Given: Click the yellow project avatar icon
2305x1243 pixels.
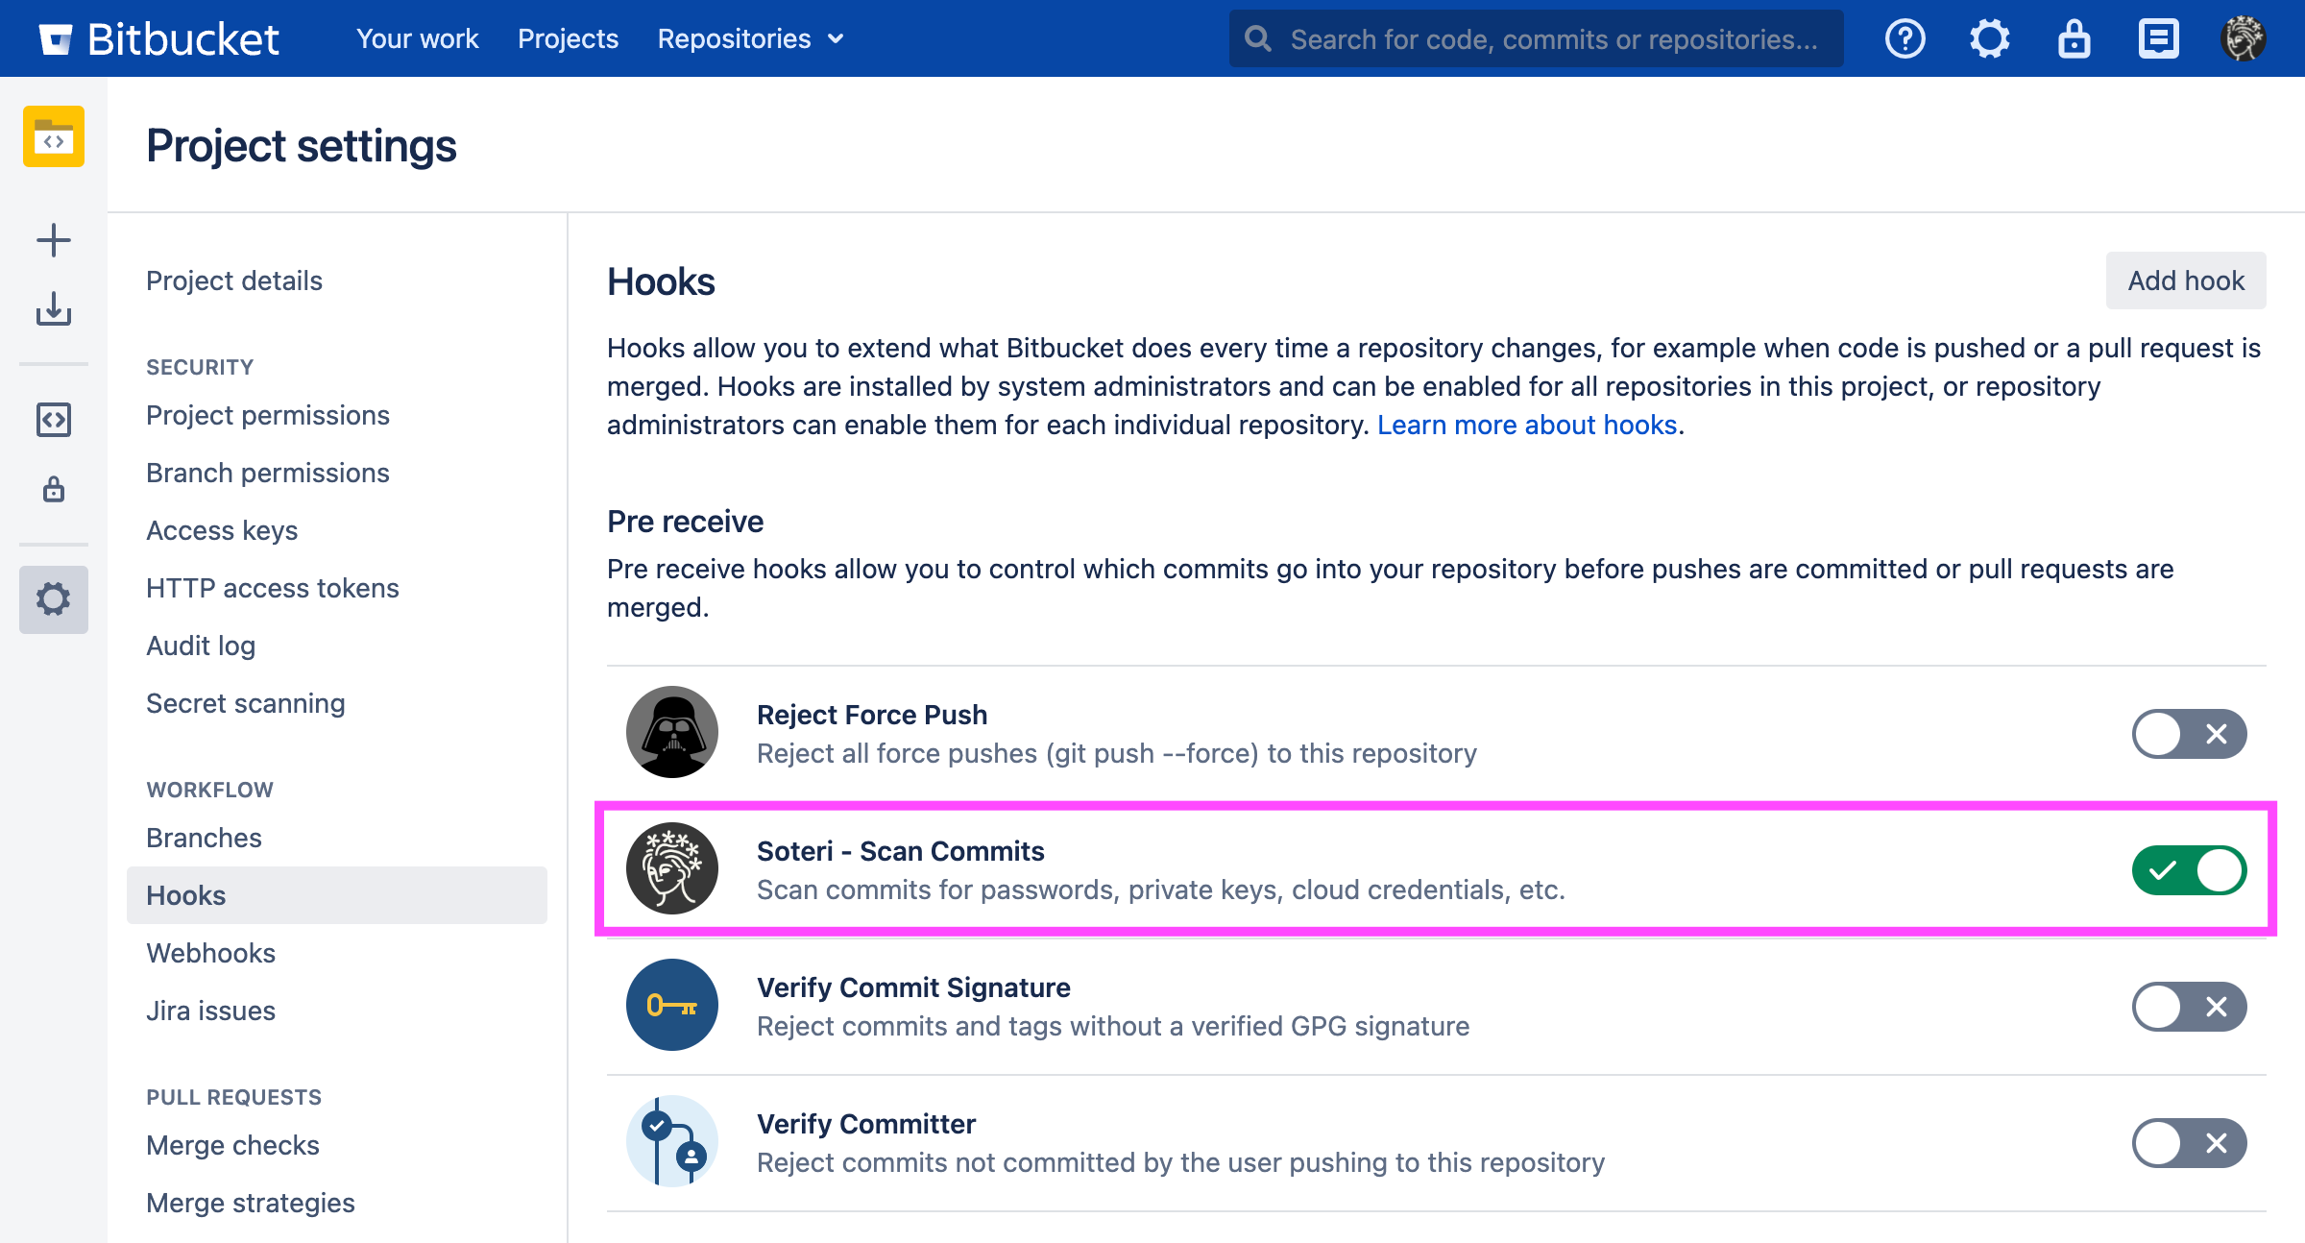Looking at the screenshot, I should 54,136.
